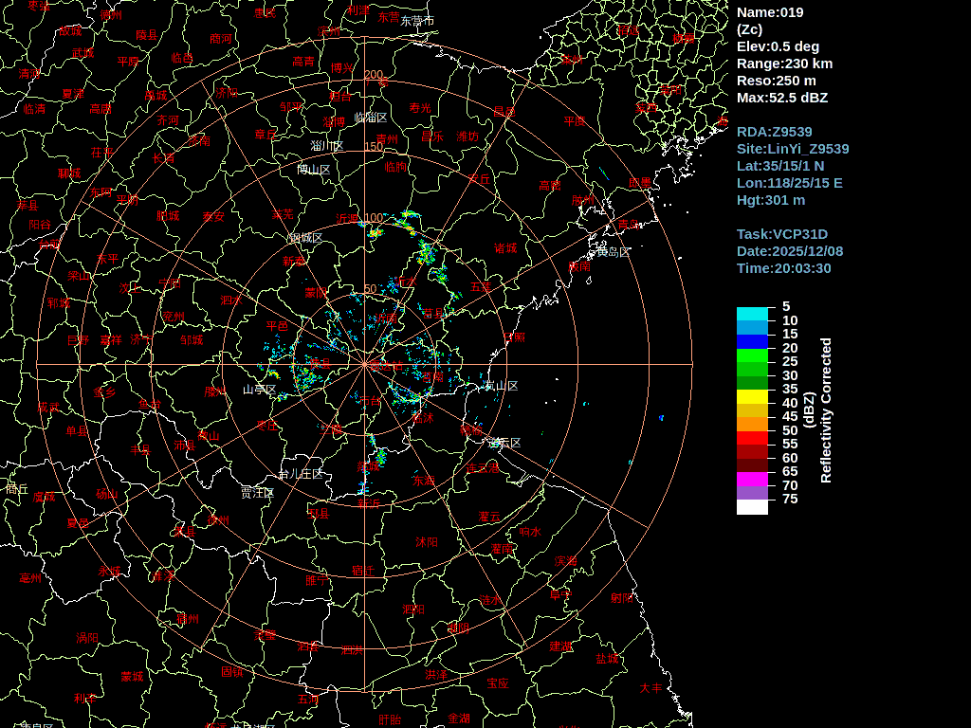Click the 50 km range ring label
971x728 pixels.
371,290
